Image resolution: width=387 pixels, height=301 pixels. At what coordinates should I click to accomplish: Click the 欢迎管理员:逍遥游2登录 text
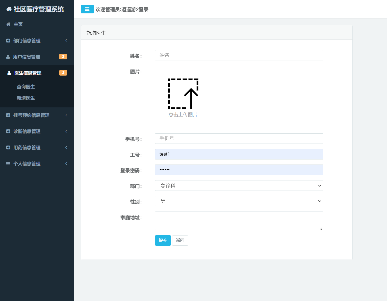(122, 10)
